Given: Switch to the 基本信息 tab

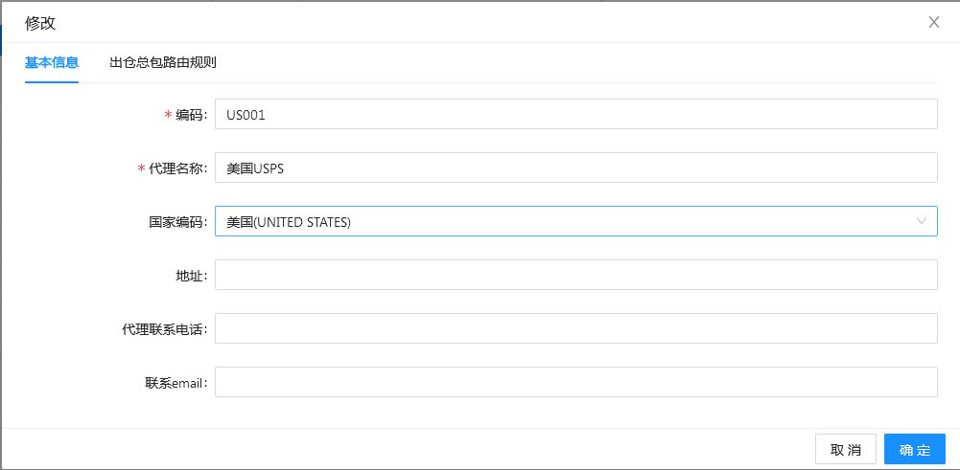Looking at the screenshot, I should tap(52, 62).
